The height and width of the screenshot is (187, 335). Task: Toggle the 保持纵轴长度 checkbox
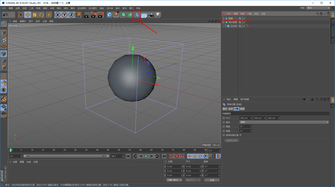tap(240, 135)
